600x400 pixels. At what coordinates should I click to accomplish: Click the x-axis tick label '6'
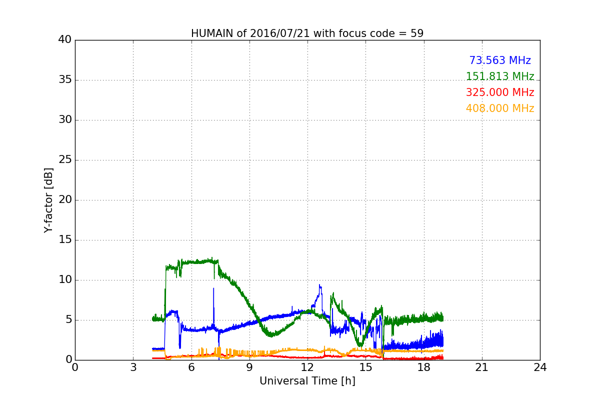point(191,367)
